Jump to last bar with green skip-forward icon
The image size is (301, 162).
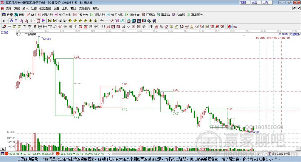55,21
